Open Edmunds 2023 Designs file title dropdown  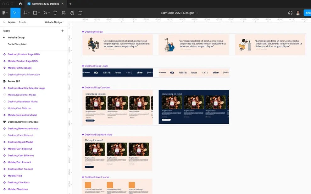pyautogui.click(x=180, y=13)
